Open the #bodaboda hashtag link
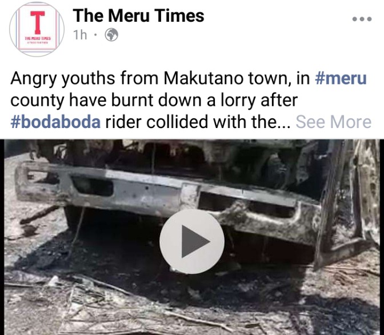This screenshot has width=384, height=335. pyautogui.click(x=55, y=122)
